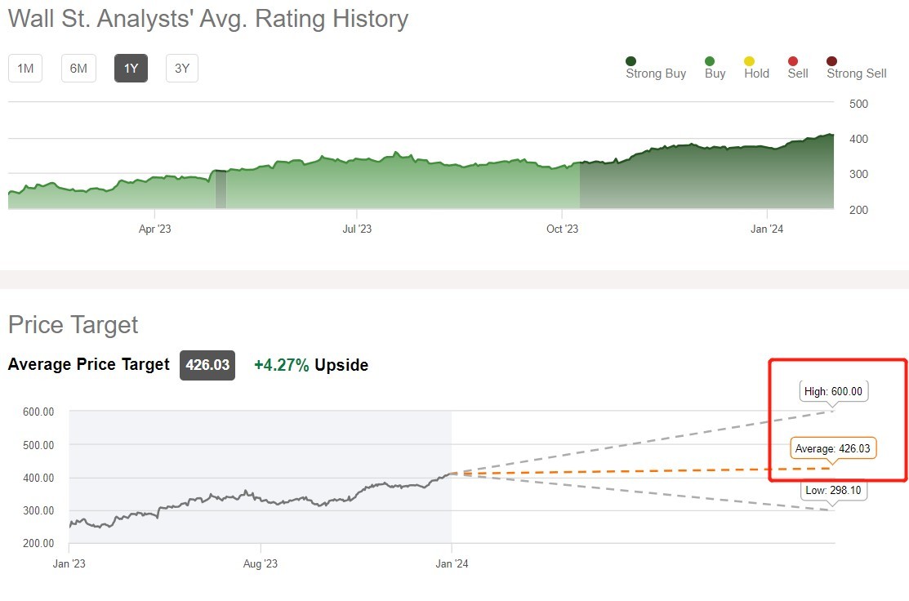This screenshot has width=909, height=601.
Task: Click the yellow Hold legend dot
Action: [750, 61]
